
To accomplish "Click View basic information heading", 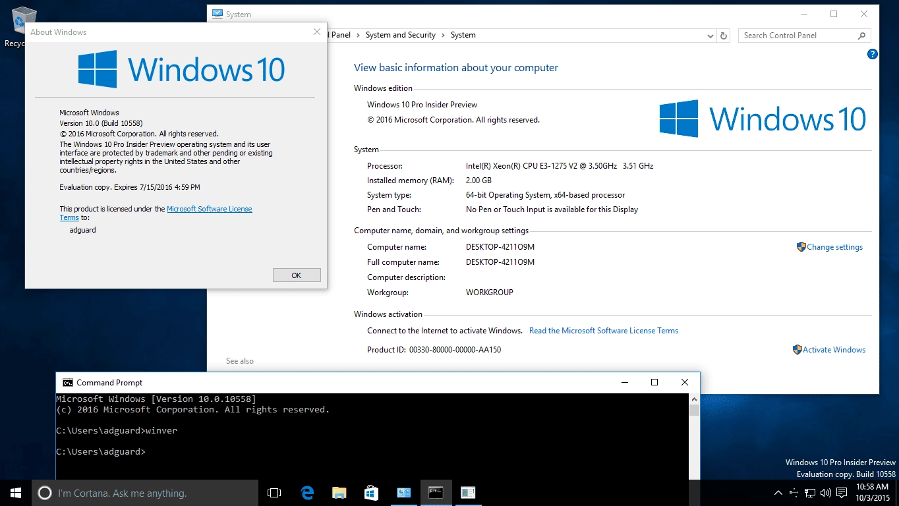I will (x=456, y=68).
